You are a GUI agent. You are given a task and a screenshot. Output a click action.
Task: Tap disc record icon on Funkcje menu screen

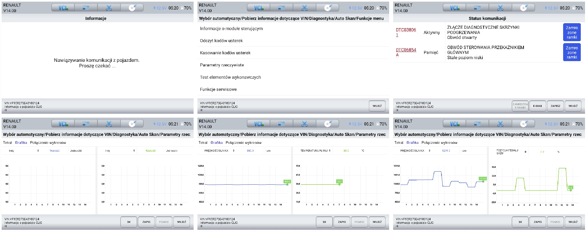tap(328, 8)
